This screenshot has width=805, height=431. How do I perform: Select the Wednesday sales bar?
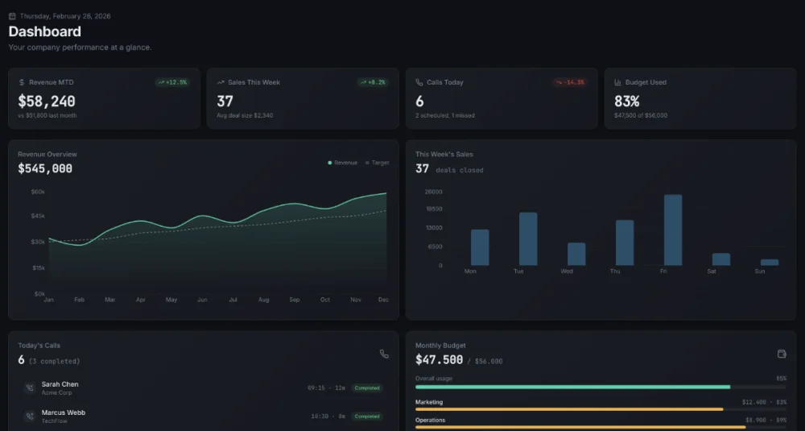click(x=576, y=255)
